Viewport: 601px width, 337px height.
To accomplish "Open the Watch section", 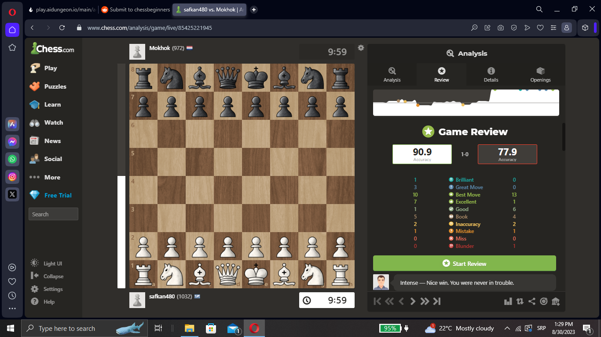I will coord(46,123).
